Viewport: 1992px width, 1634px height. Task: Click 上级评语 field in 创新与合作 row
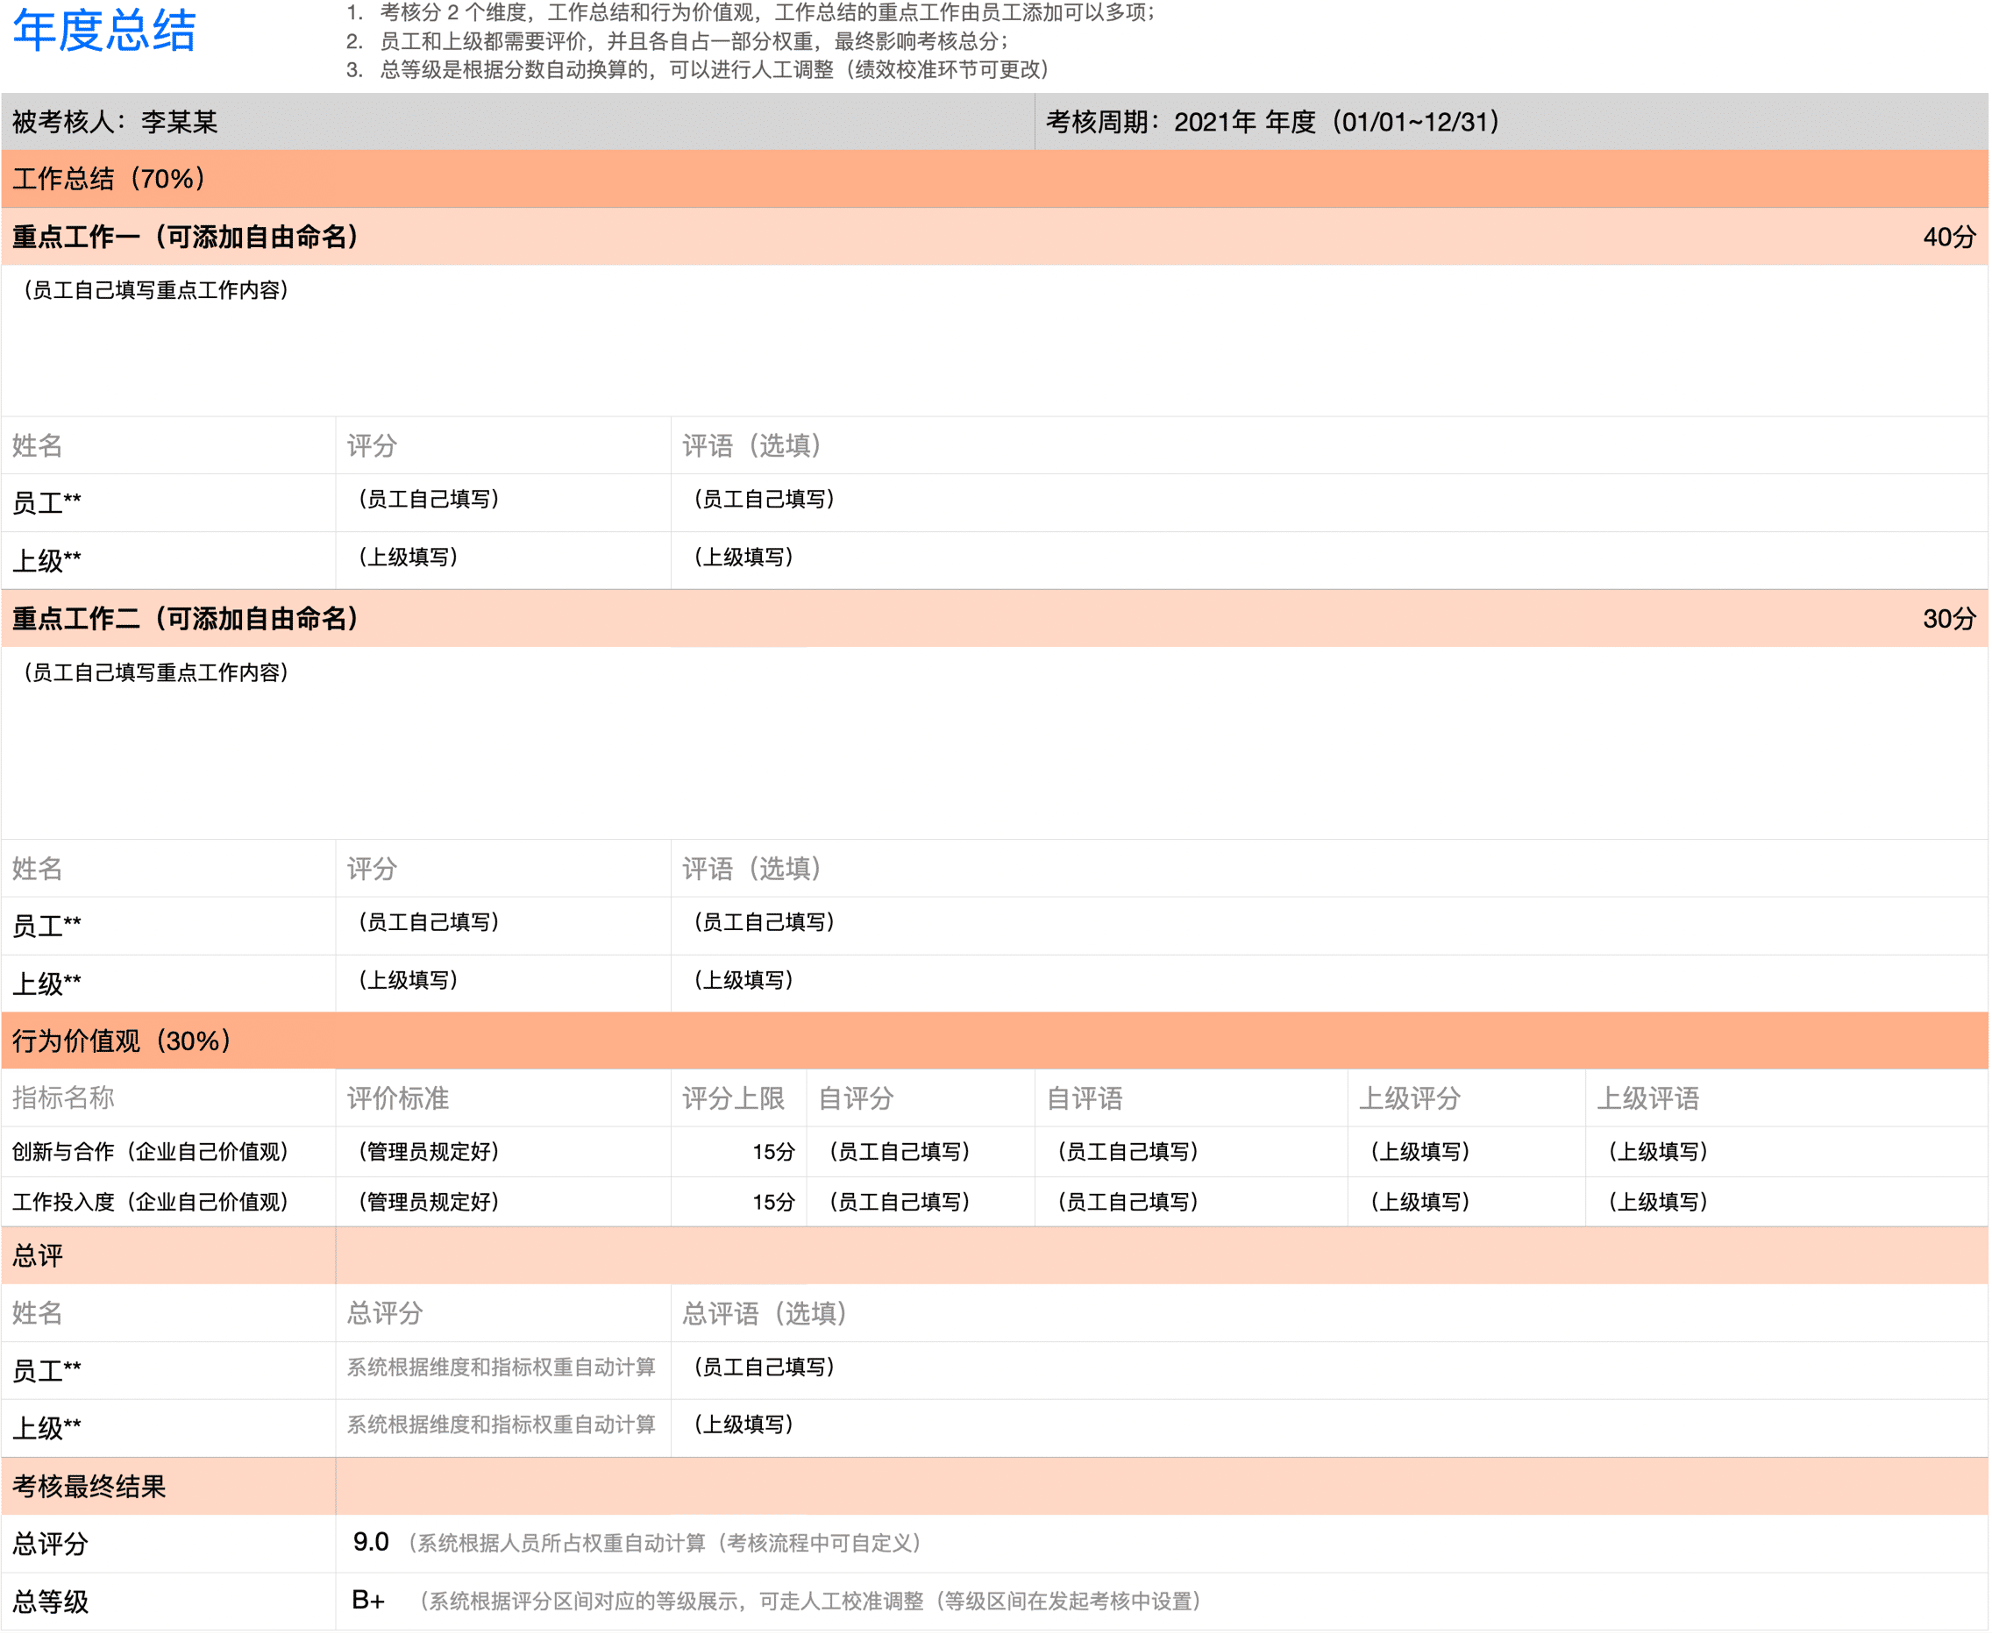coord(1788,1151)
